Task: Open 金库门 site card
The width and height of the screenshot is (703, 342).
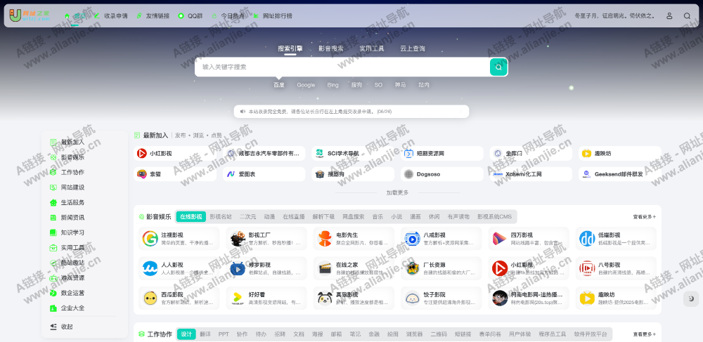Action: (531, 154)
